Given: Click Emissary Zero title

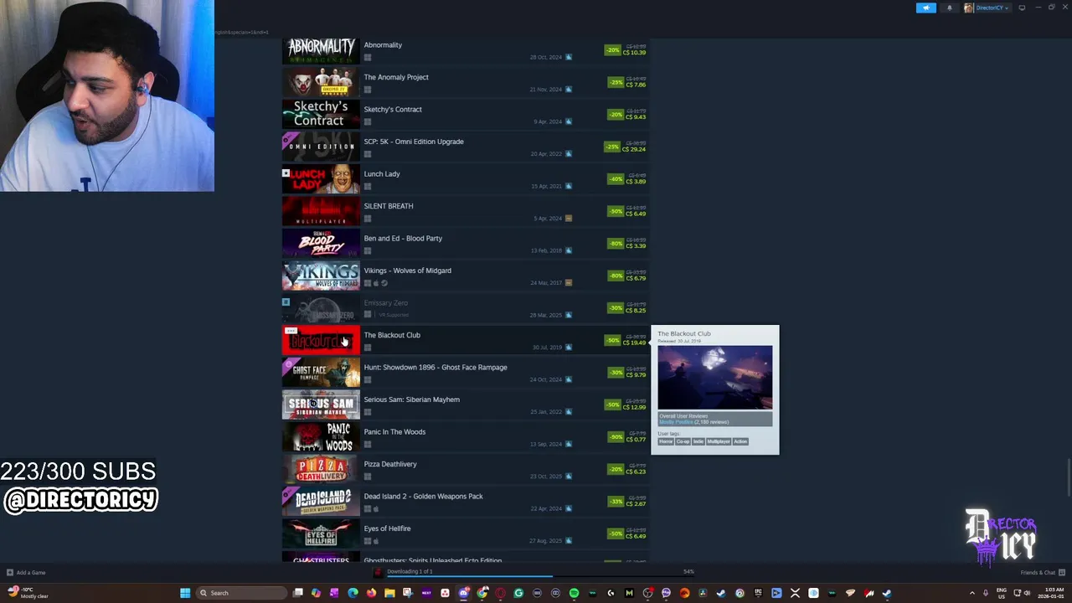Looking at the screenshot, I should [x=386, y=303].
